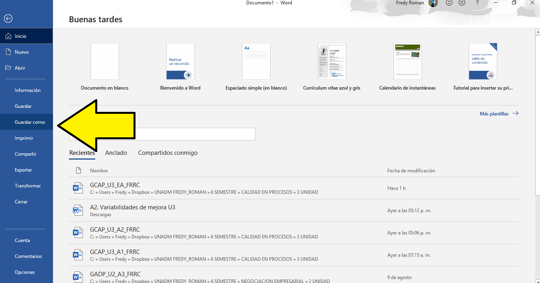The width and height of the screenshot is (540, 283).
Task: Open the Compartidos conmigo tab
Action: (168, 153)
